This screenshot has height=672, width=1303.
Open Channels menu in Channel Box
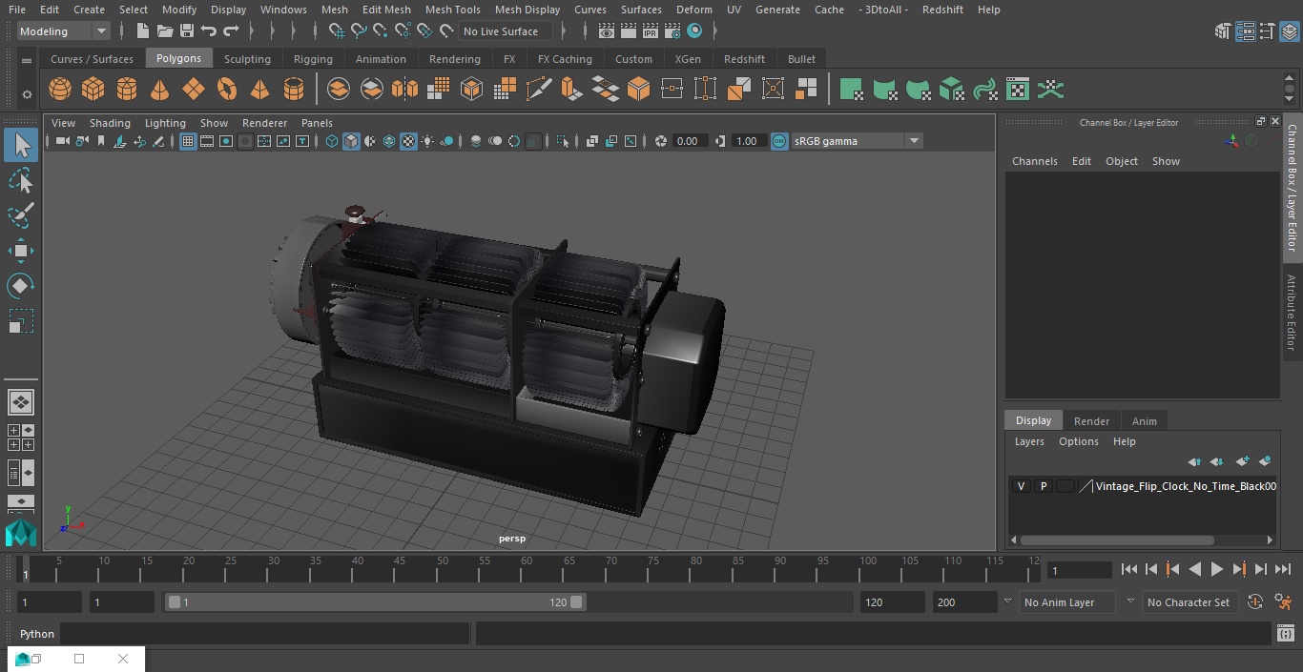(1035, 161)
